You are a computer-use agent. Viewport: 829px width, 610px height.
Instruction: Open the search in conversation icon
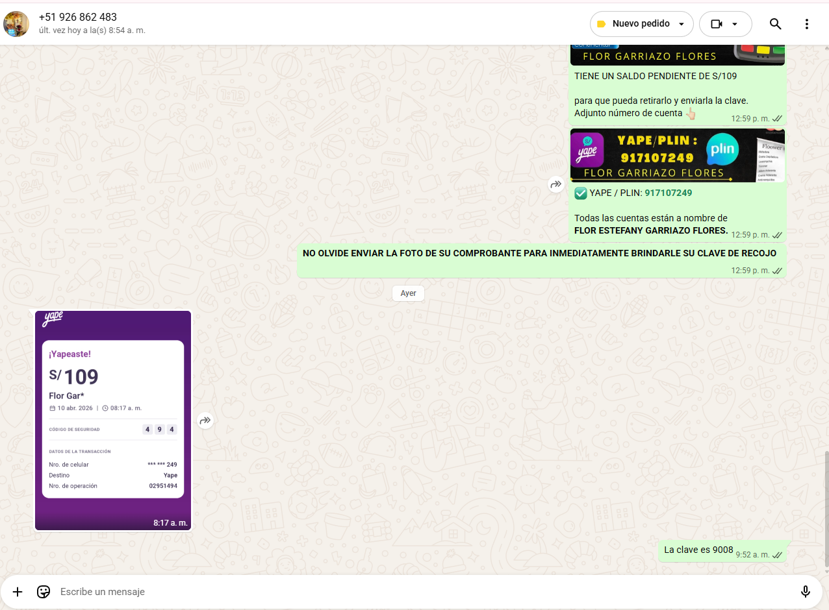click(775, 24)
